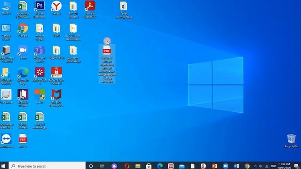Open network settings from the tray
The image size is (301, 169).
267,166
